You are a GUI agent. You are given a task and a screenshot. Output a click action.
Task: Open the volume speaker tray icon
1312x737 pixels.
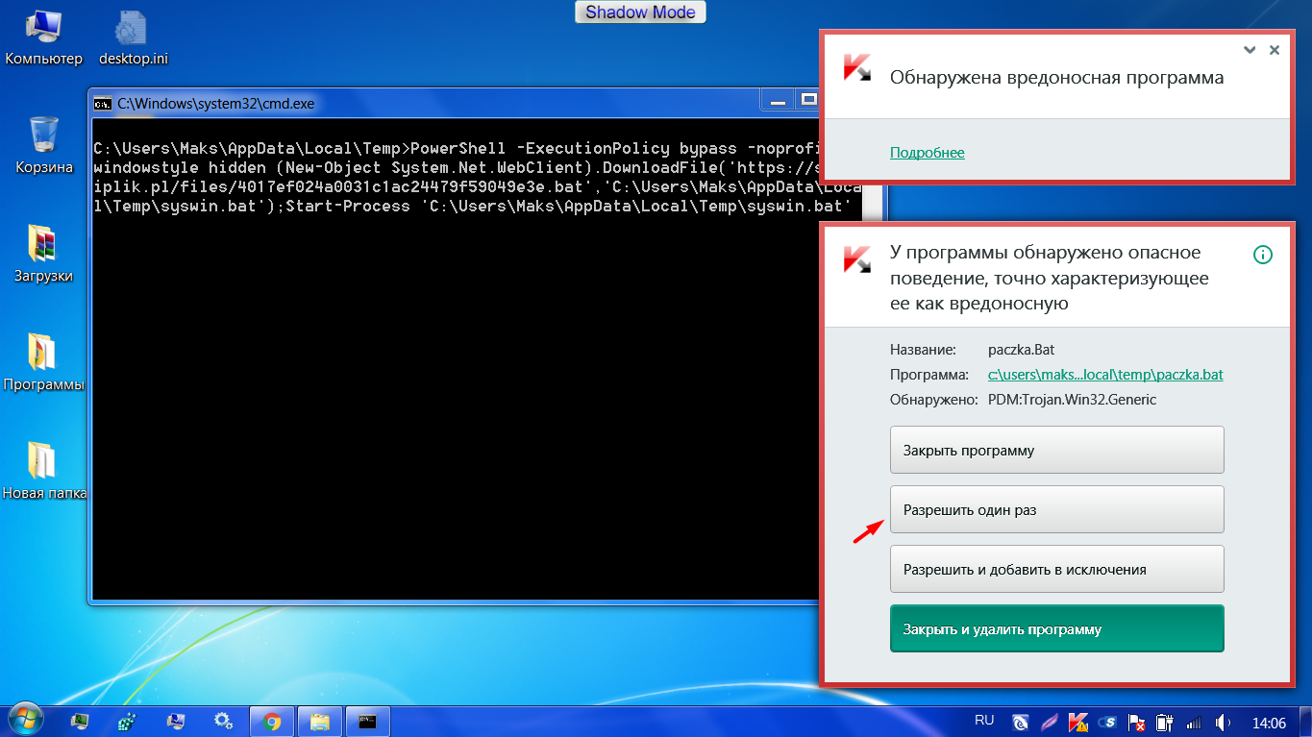(x=1224, y=722)
